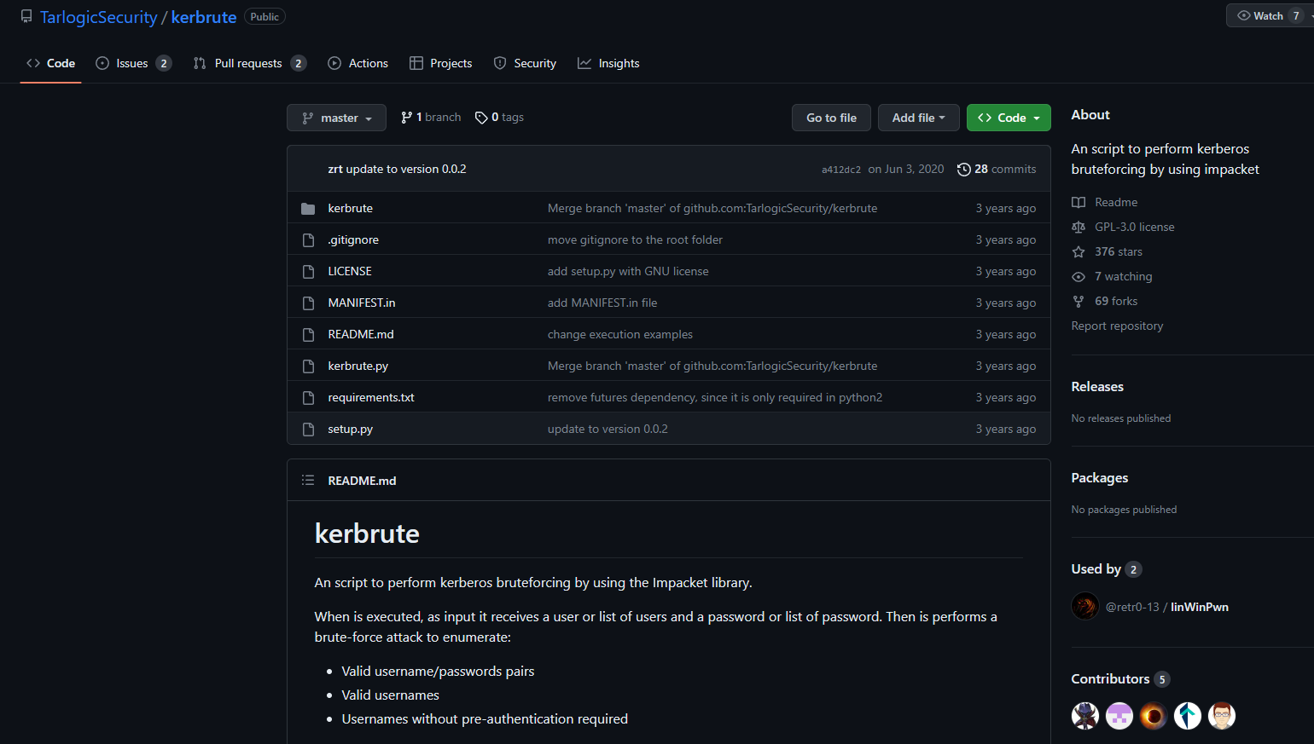The height and width of the screenshot is (744, 1314).
Task: Open the second contributor avatar
Action: click(1119, 716)
